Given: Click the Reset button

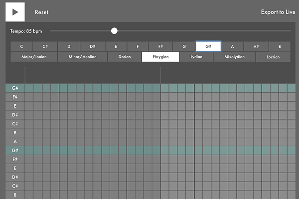Looking at the screenshot, I should (41, 12).
